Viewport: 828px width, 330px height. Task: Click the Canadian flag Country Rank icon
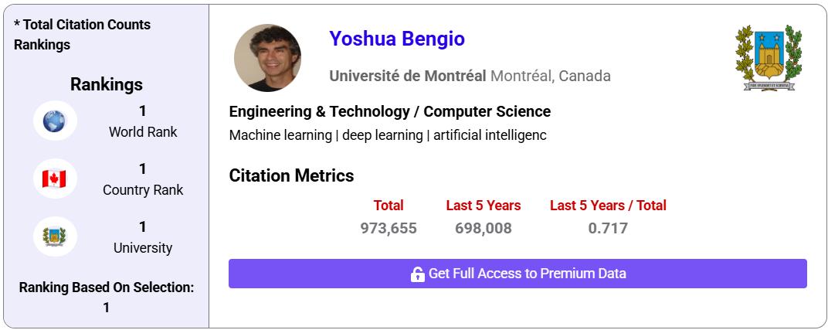click(55, 179)
